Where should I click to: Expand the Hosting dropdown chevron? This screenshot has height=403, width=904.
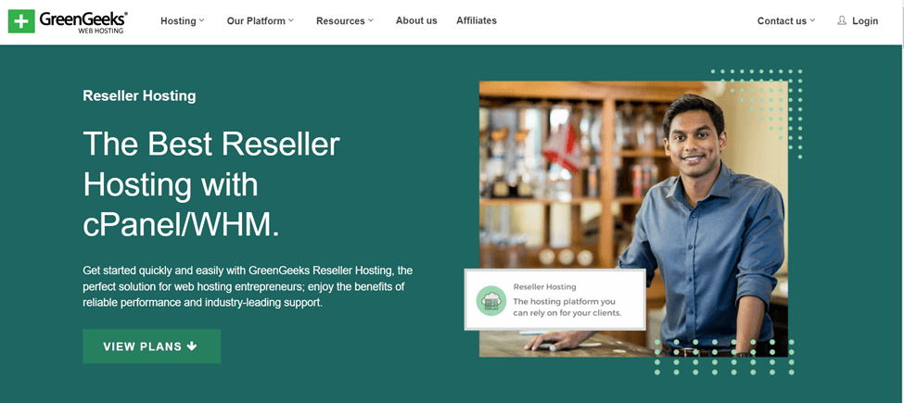pyautogui.click(x=201, y=20)
